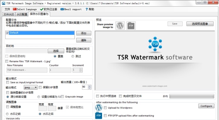The image size is (219, 120).
Task: Click the FTP share preview icon
Action: [x=131, y=26]
